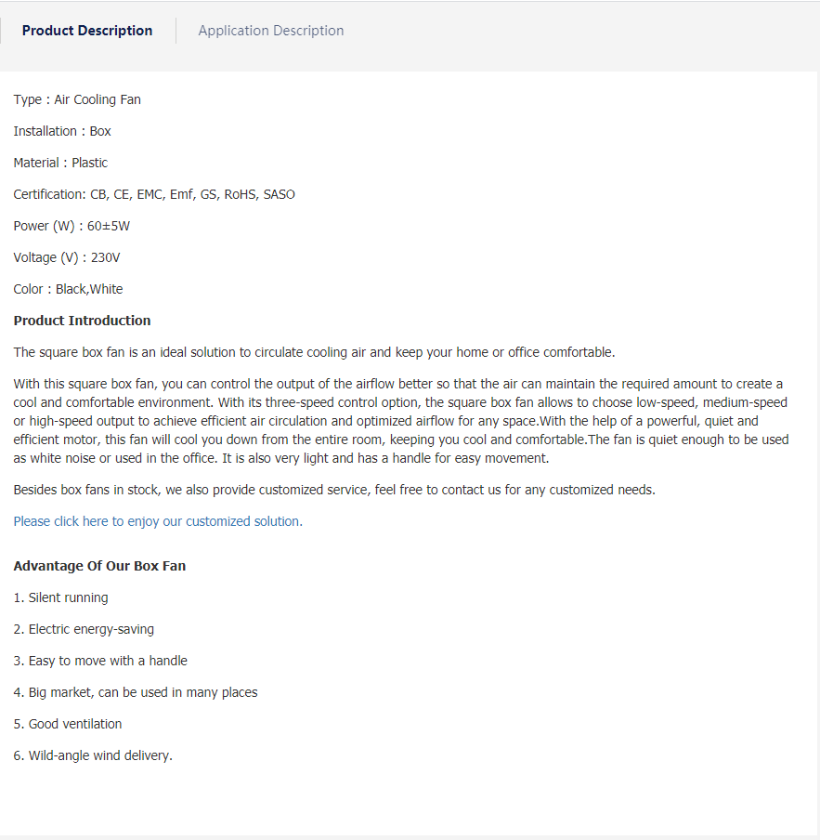The height and width of the screenshot is (840, 820).
Task: Click the square box fan intro sentence
Action: pos(314,352)
